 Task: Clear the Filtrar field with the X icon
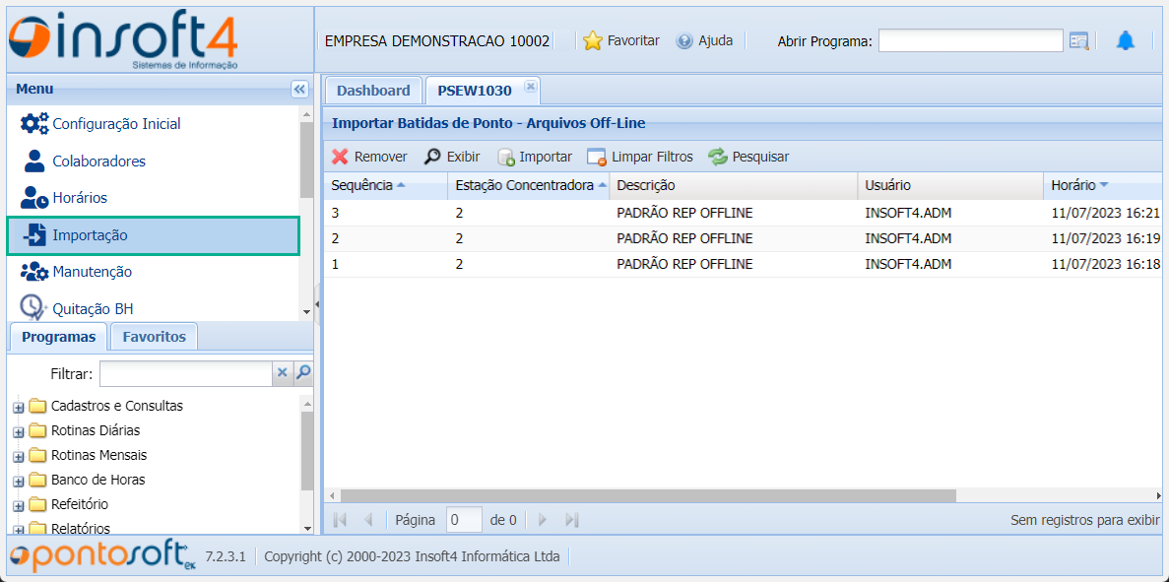[x=282, y=373]
